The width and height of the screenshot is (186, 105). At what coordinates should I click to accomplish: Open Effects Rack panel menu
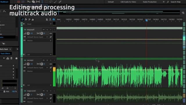[10, 49]
